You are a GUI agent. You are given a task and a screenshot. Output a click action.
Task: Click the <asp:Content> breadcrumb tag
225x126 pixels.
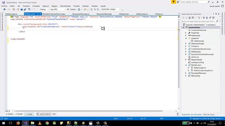click(45, 114)
